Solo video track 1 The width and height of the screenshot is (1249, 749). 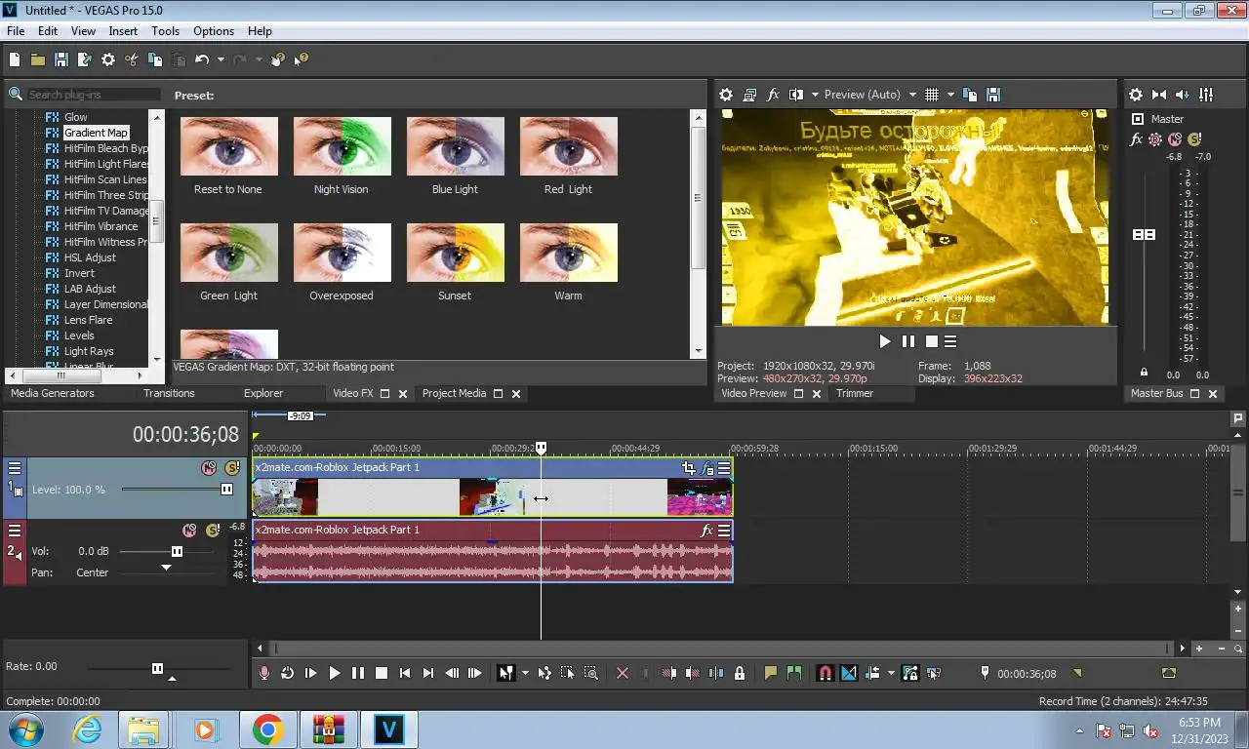(x=232, y=468)
